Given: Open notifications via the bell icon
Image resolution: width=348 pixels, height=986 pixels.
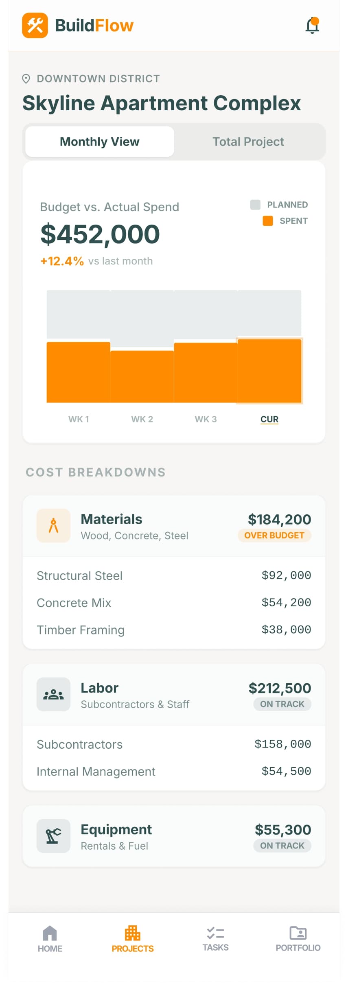Looking at the screenshot, I should click(x=312, y=25).
